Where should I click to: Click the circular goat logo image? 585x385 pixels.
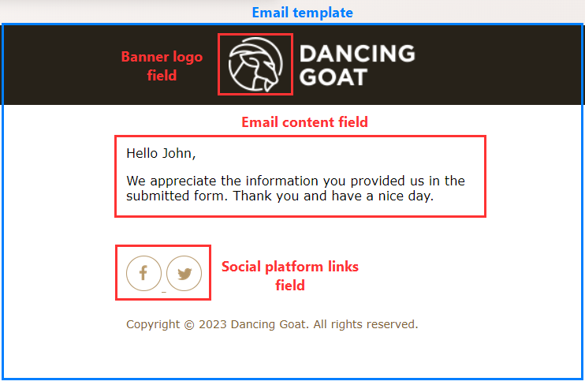pos(255,65)
